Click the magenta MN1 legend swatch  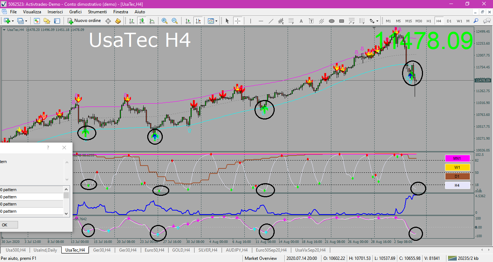point(457,158)
